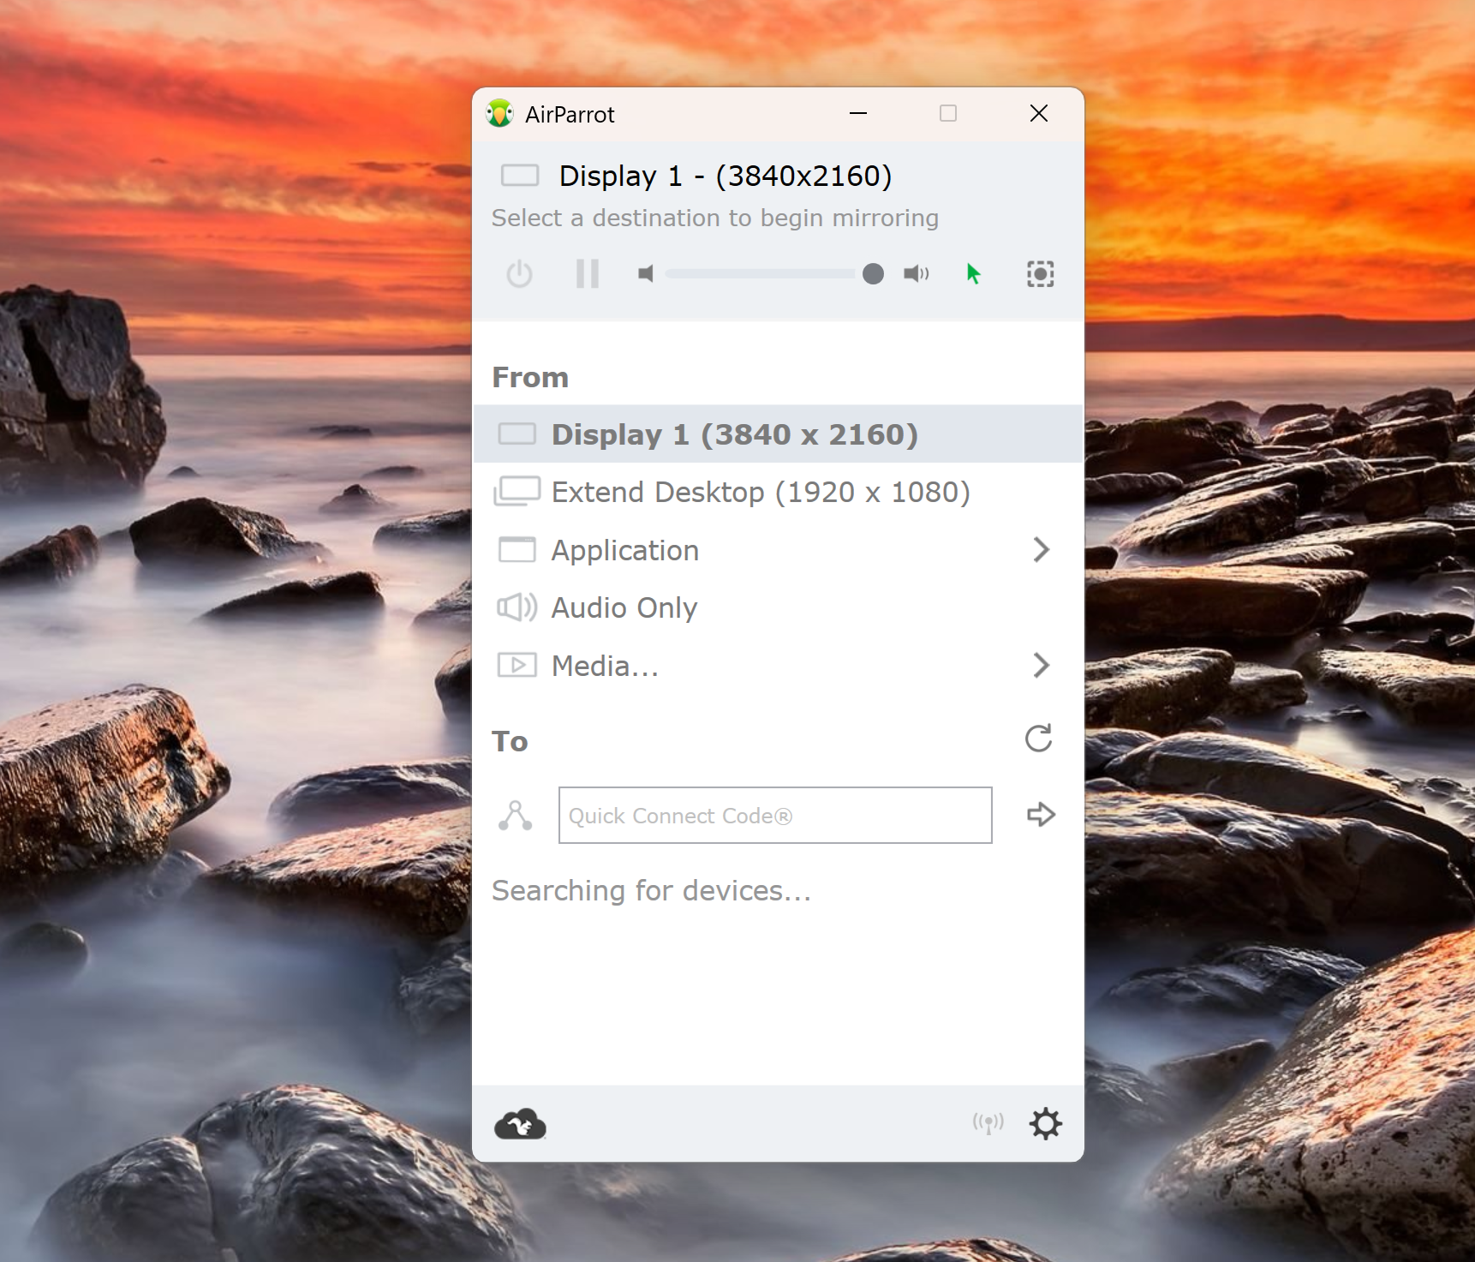
Task: Click the Application window icon
Action: (517, 549)
